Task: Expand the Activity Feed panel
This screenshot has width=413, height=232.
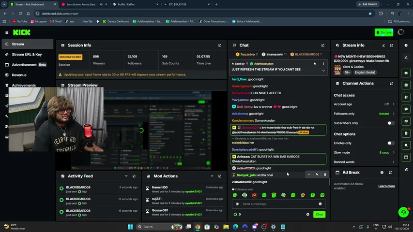Action: pos(134,176)
